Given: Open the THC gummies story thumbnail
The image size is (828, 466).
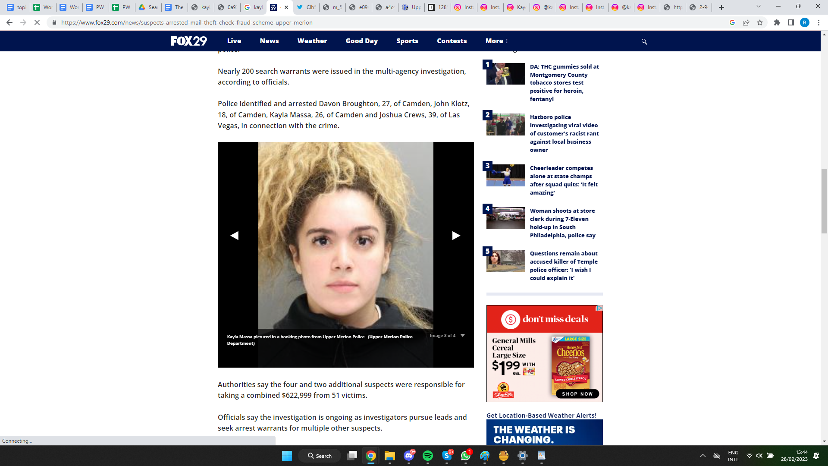Looking at the screenshot, I should tap(506, 74).
